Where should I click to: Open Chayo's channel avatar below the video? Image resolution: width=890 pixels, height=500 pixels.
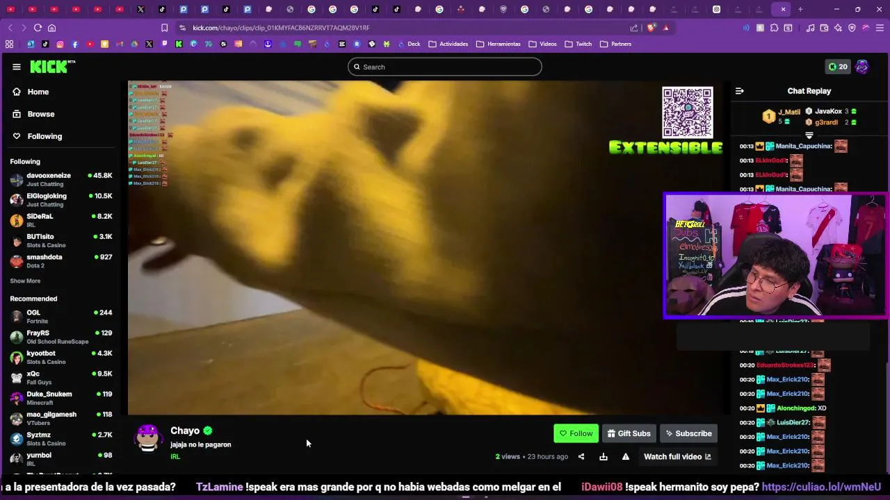point(148,438)
